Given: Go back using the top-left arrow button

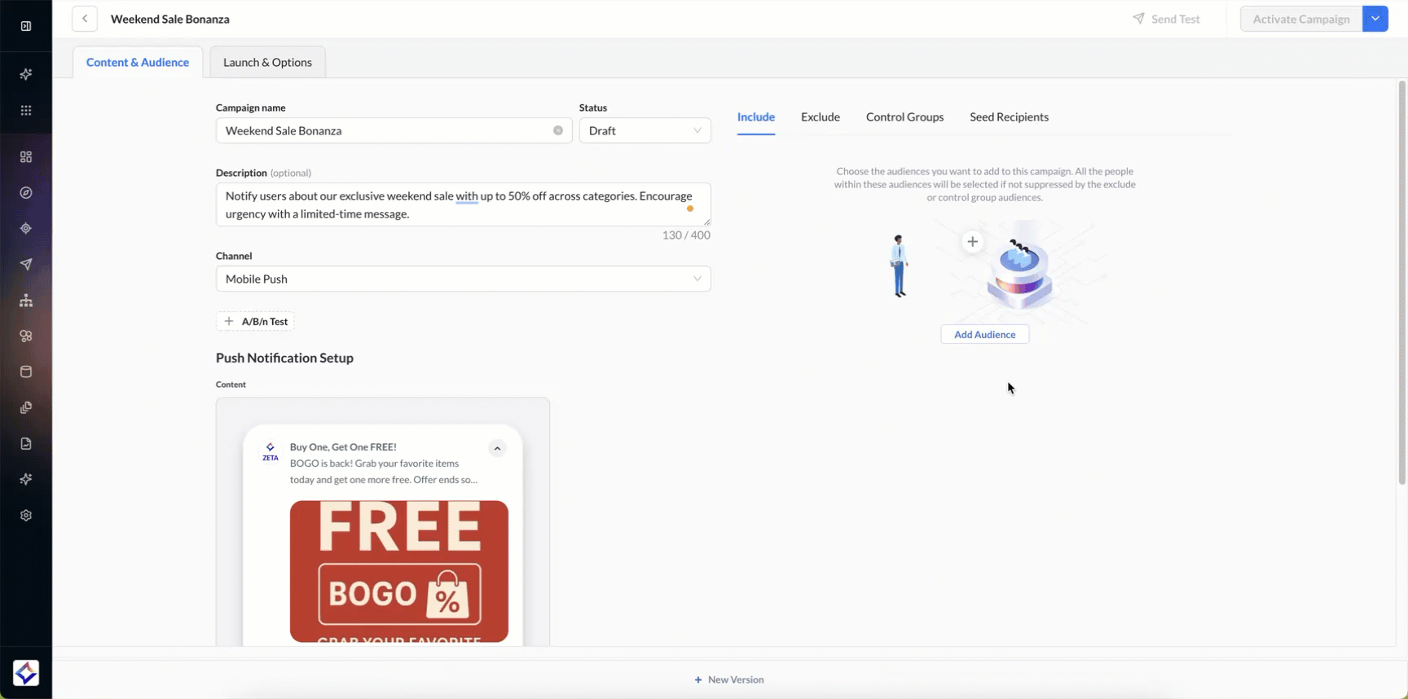Looking at the screenshot, I should pos(85,19).
